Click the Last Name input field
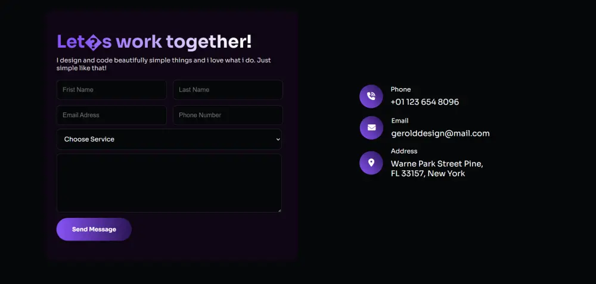This screenshot has height=284, width=596. click(x=228, y=89)
